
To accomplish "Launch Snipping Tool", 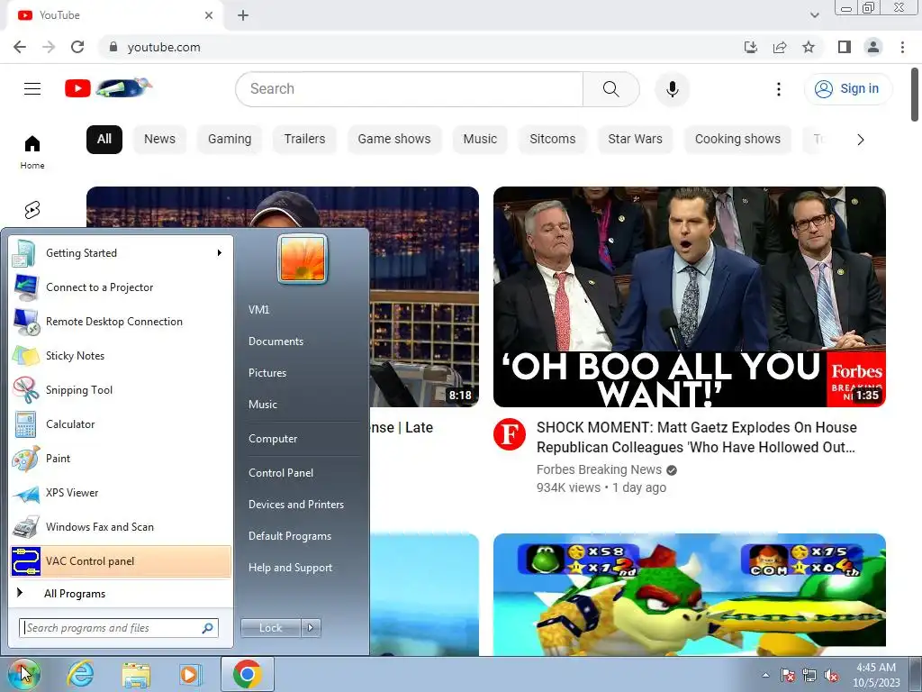I will [122, 389].
